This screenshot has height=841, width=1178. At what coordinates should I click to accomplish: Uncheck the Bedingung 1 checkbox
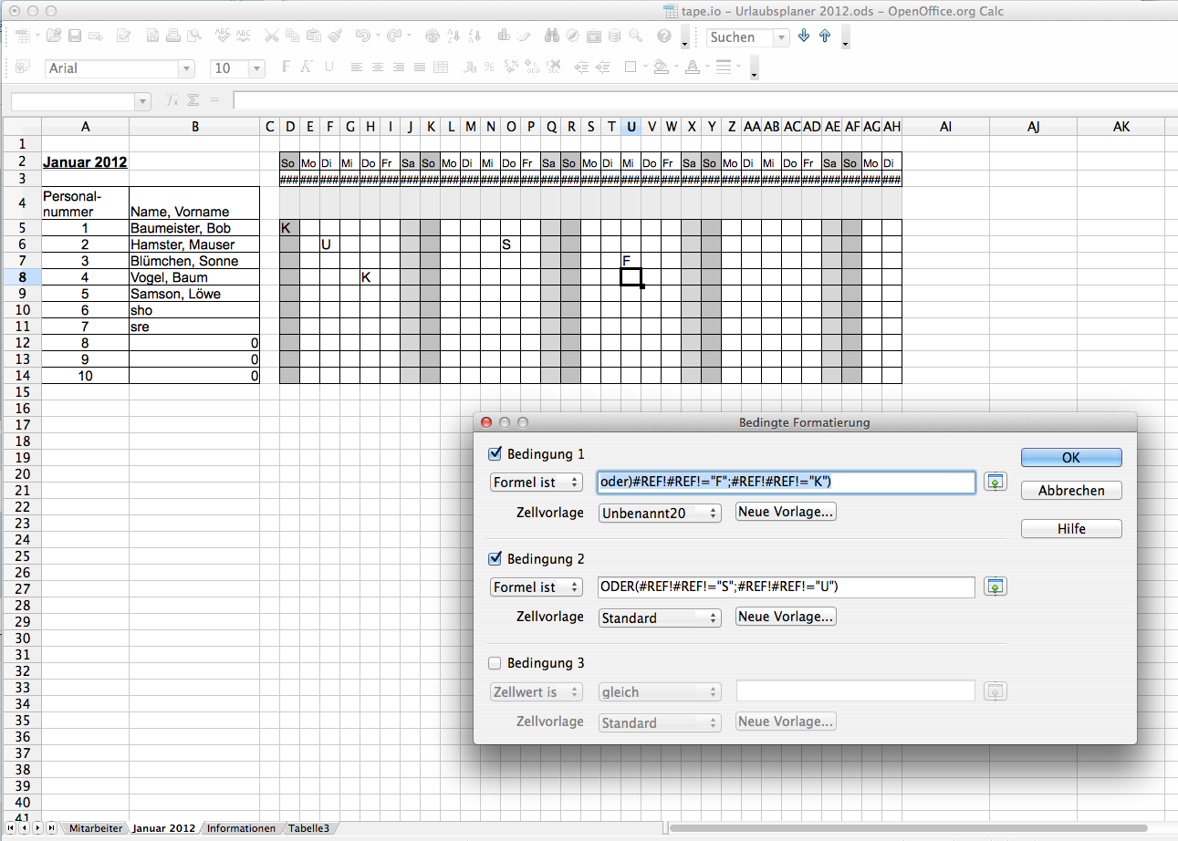click(495, 453)
